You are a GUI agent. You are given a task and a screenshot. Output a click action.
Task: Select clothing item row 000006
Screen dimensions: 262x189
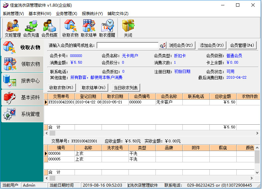(149, 154)
